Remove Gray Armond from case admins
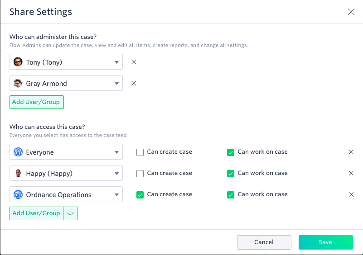Image resolution: width=363 pixels, height=255 pixels. 134,83
